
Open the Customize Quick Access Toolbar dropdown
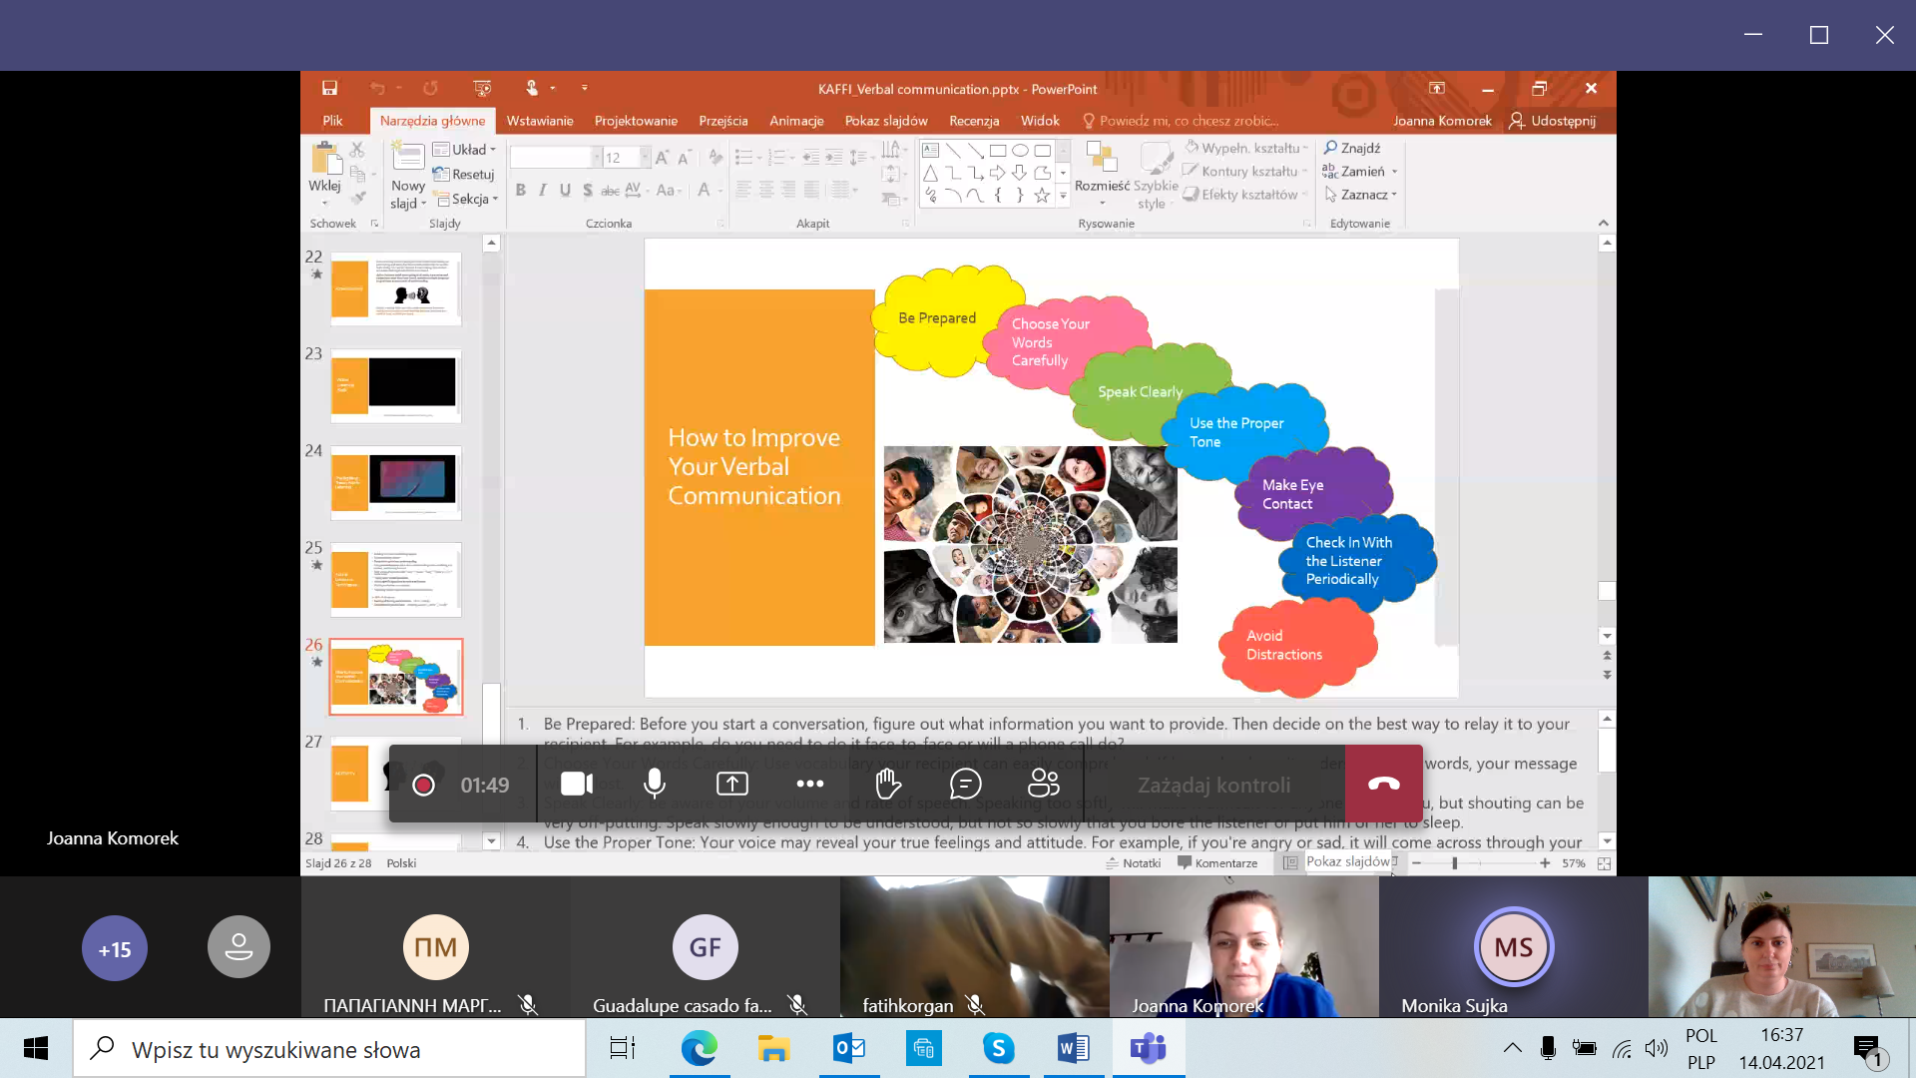tap(585, 88)
